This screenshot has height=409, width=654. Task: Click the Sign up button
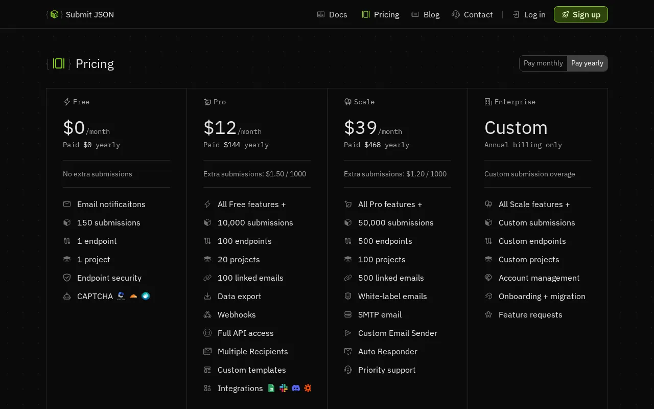pyautogui.click(x=581, y=14)
